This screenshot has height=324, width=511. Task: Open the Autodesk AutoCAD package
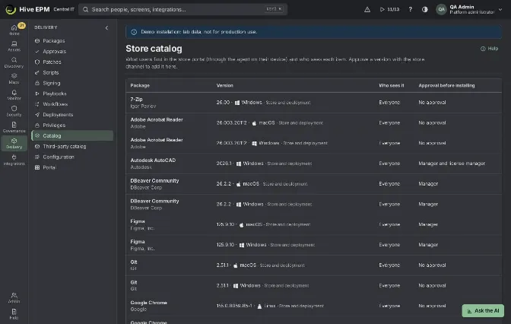click(x=313, y=164)
